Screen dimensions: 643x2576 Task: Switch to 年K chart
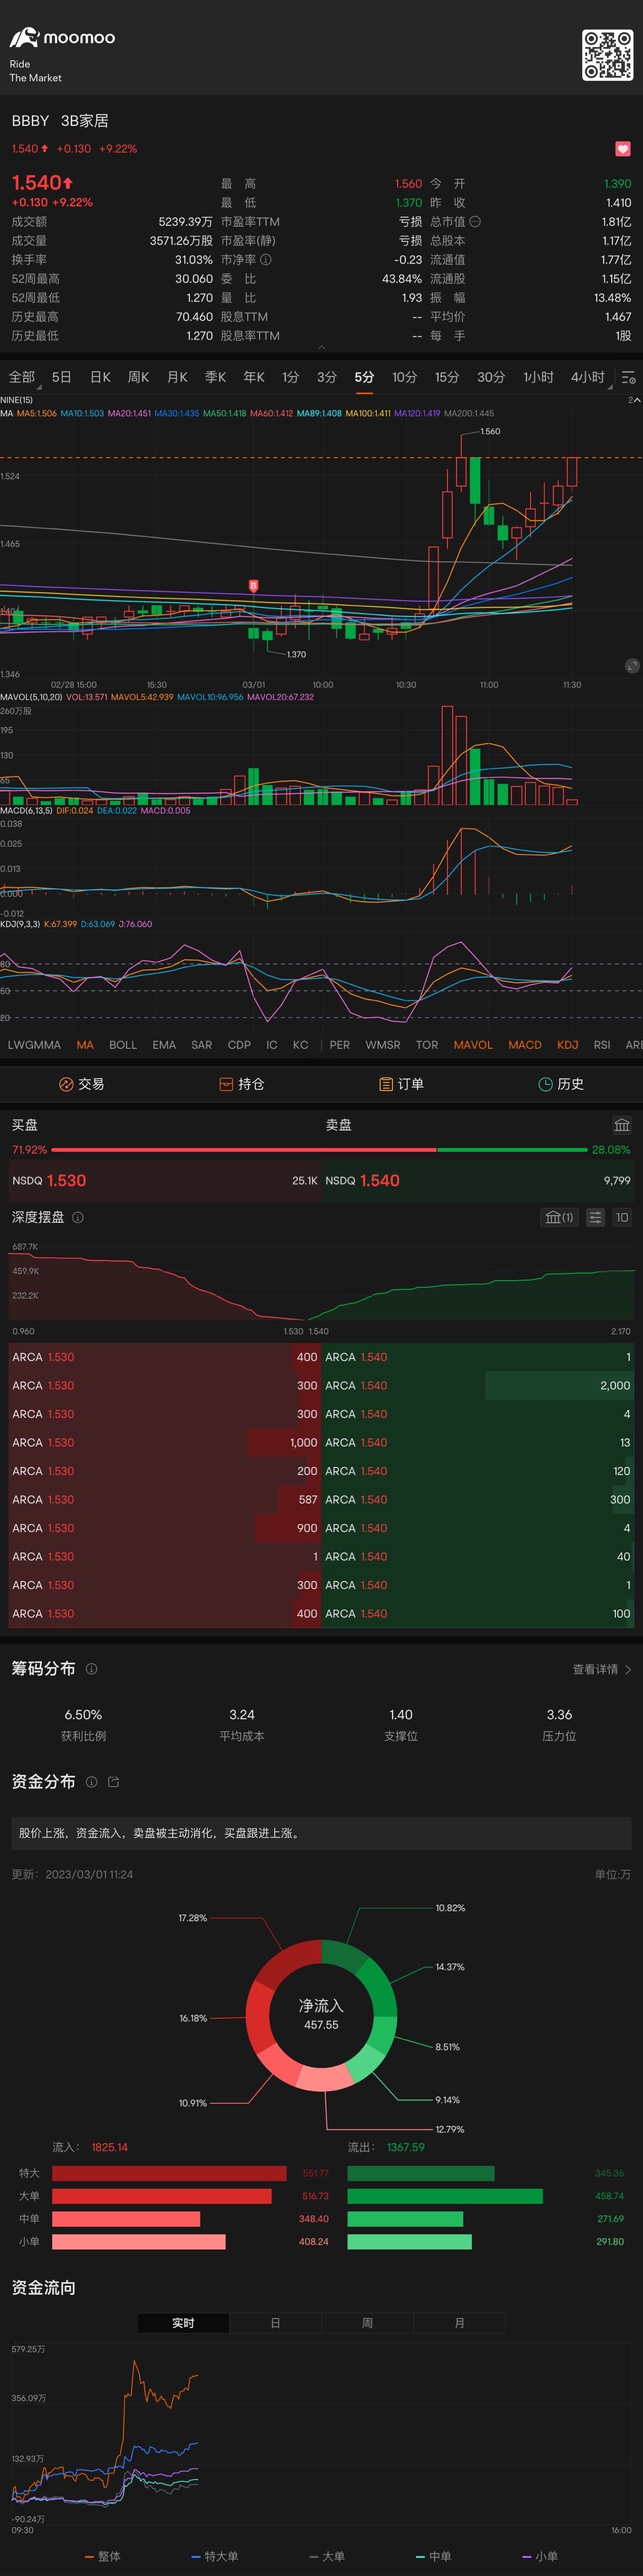coord(255,377)
